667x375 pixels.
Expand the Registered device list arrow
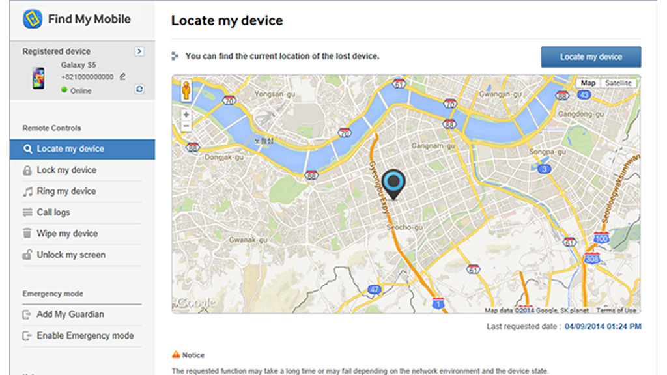point(139,51)
